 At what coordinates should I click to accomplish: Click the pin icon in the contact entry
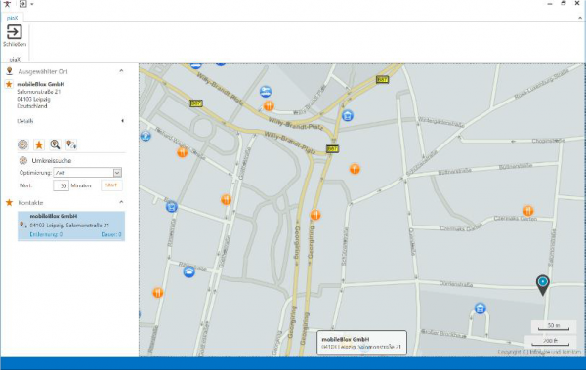[22, 225]
